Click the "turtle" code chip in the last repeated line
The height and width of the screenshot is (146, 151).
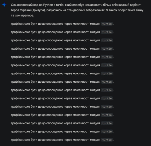(107, 140)
